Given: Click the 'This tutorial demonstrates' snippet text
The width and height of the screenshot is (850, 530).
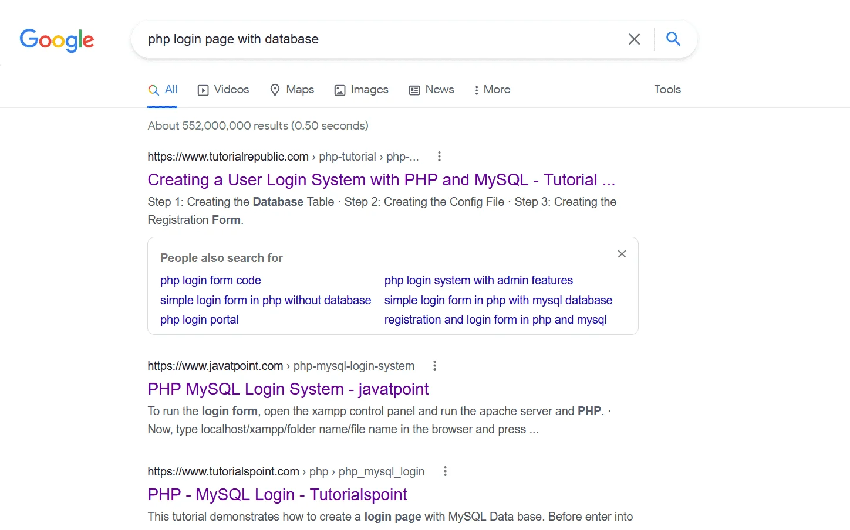Looking at the screenshot, I should 390,517.
